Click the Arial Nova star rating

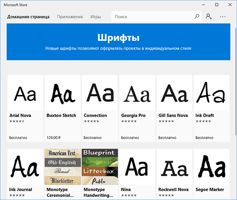point(17,121)
